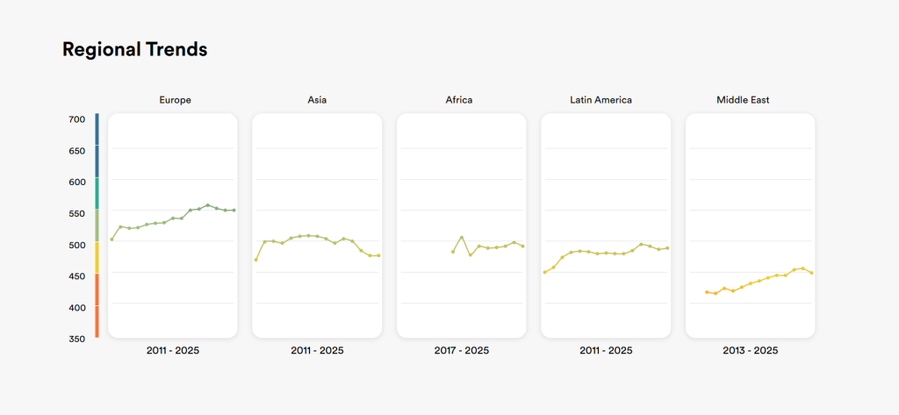899x415 pixels.
Task: Click last data point on Latin America line
Action: coord(667,248)
